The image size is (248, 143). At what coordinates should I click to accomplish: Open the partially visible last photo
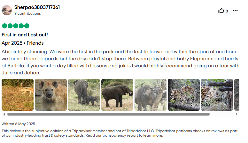point(237,95)
